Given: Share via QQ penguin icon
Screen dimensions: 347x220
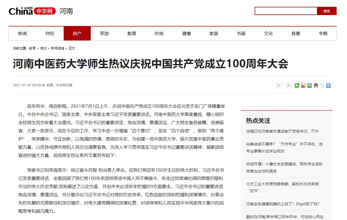Looking at the screenshot, I should (x=316, y=86).
